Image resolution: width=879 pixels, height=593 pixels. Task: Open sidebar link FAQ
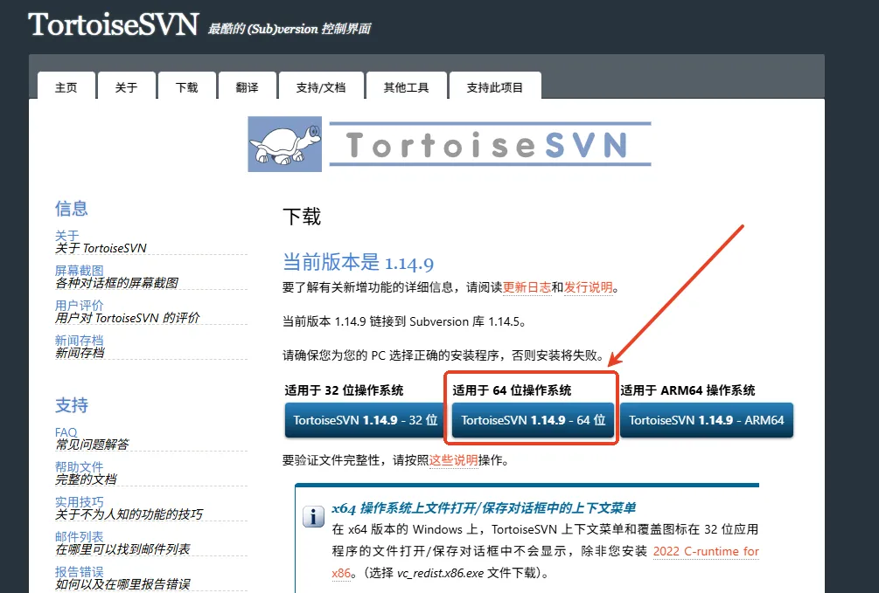point(66,432)
